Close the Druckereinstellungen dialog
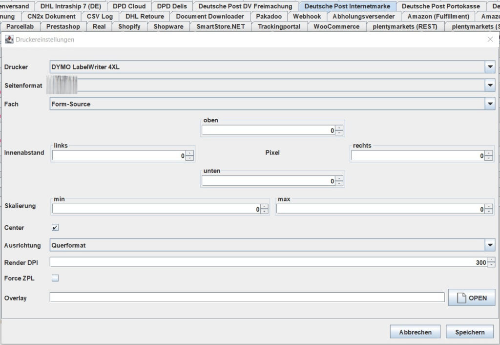The image size is (500, 345). point(490,39)
